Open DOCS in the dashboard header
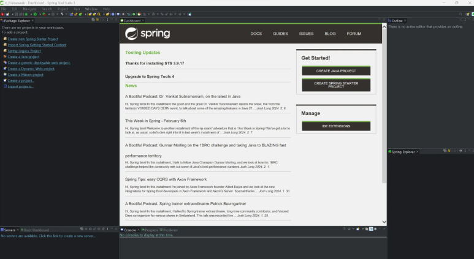Viewport: 474px width, 259px height. [x=256, y=34]
